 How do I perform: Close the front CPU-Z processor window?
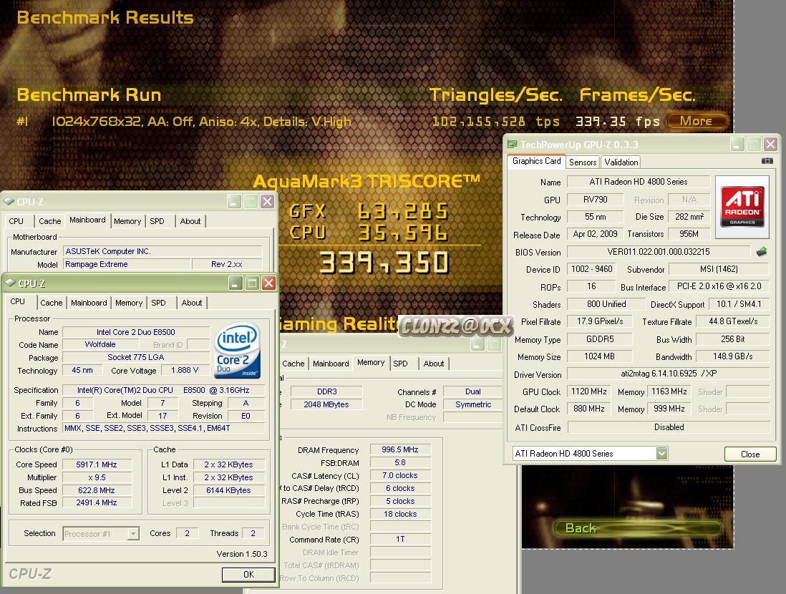[268, 283]
